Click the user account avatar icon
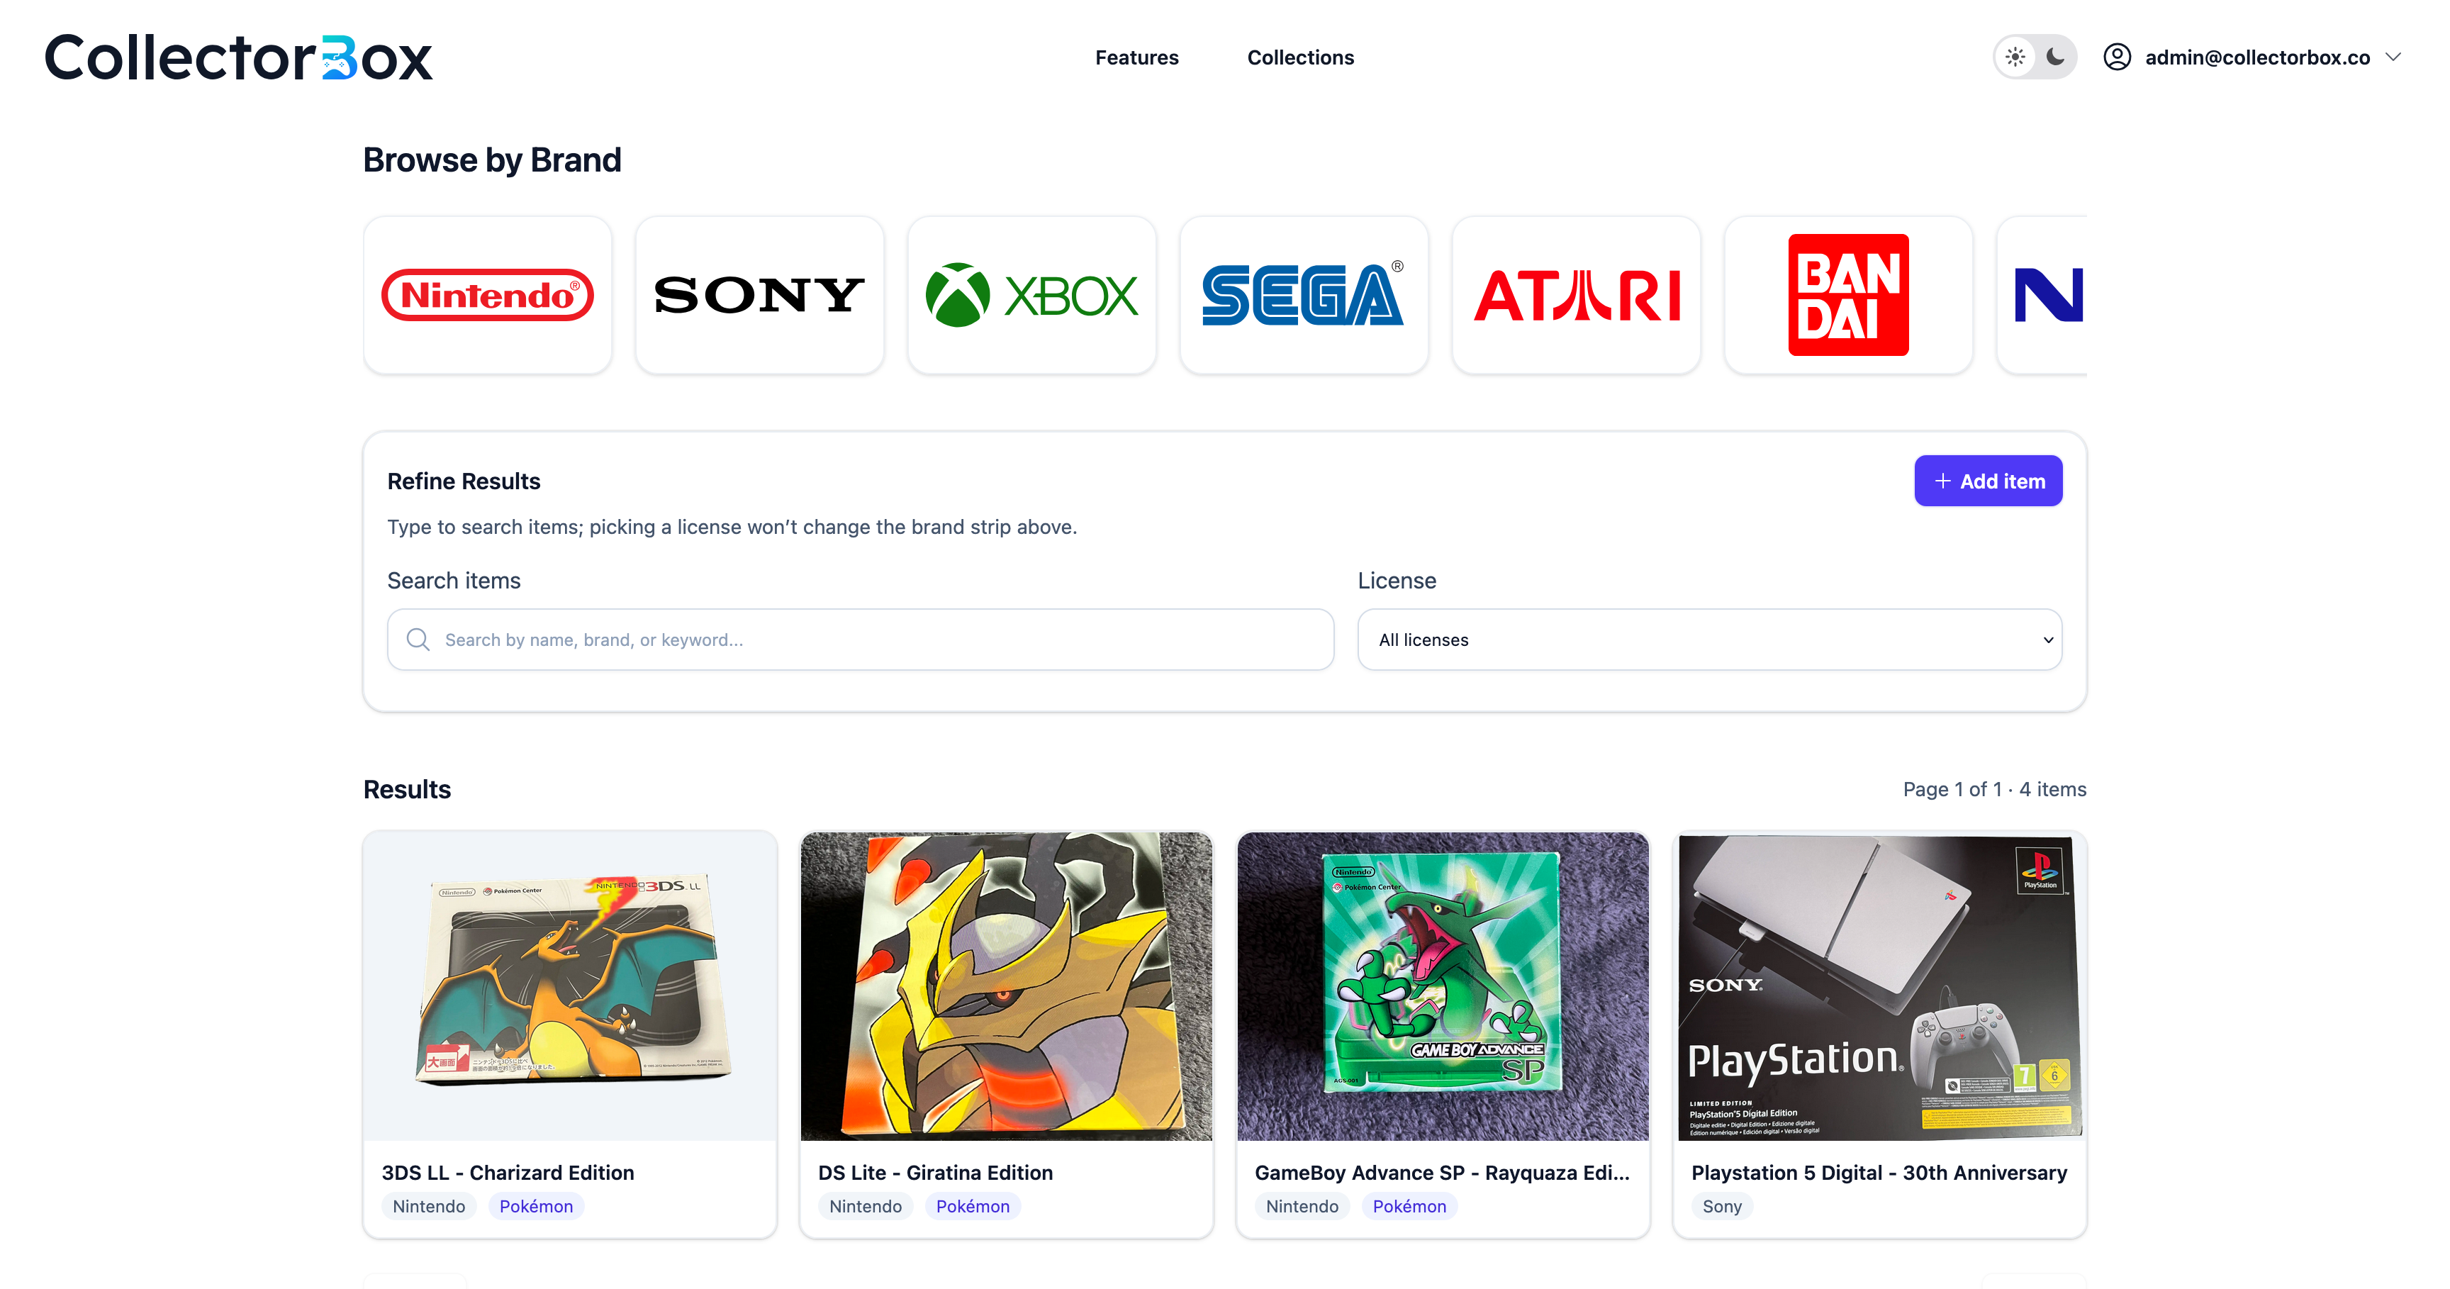Viewport: 2450px width, 1289px height. (x=2116, y=57)
